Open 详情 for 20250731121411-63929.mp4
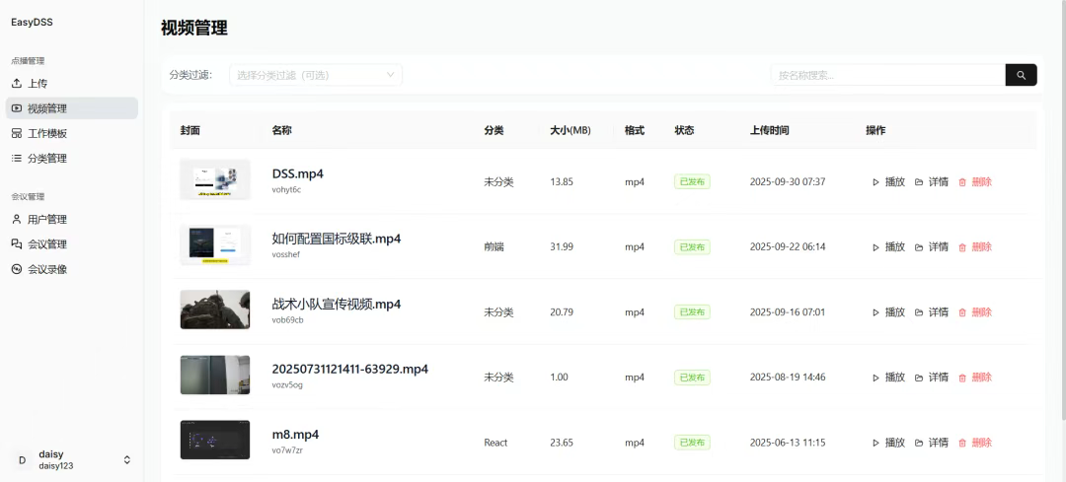1066x482 pixels. coord(932,378)
